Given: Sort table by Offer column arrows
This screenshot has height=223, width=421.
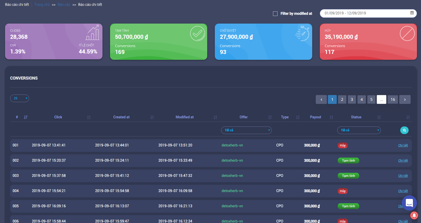Looking at the screenshot, I should 270,117.
